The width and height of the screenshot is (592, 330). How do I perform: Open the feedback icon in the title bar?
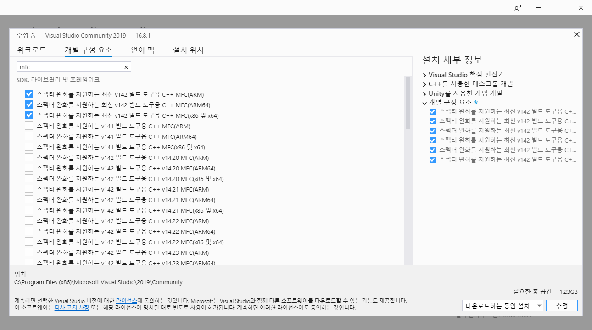pyautogui.click(x=518, y=7)
